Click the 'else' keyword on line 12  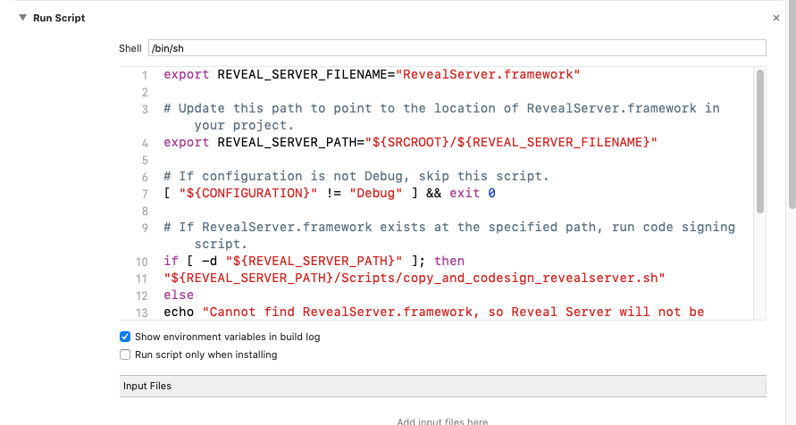point(179,296)
